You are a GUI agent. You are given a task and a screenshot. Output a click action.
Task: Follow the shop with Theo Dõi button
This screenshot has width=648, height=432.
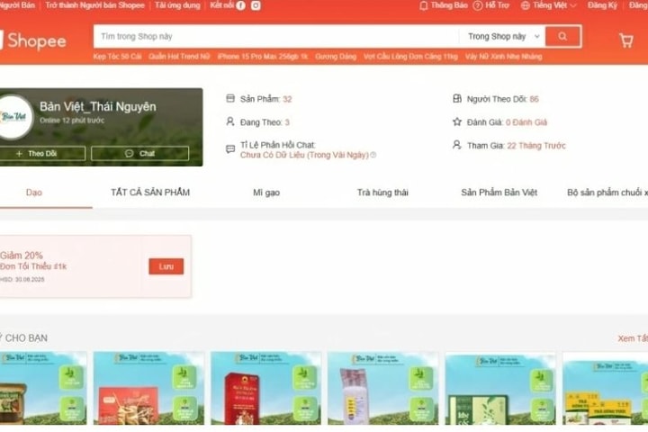(x=42, y=153)
